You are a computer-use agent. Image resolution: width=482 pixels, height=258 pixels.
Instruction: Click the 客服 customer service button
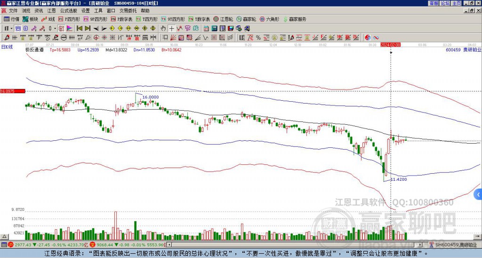[434, 3]
